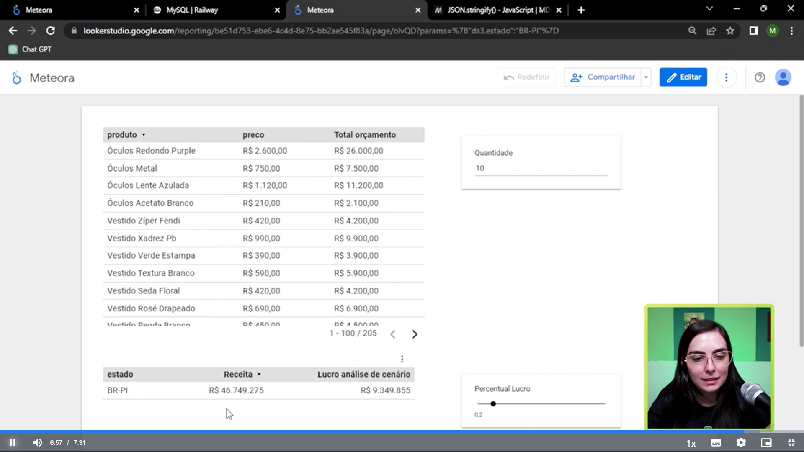804x452 pixels.
Task: Close the MySQL | Railway tab
Action: point(277,10)
